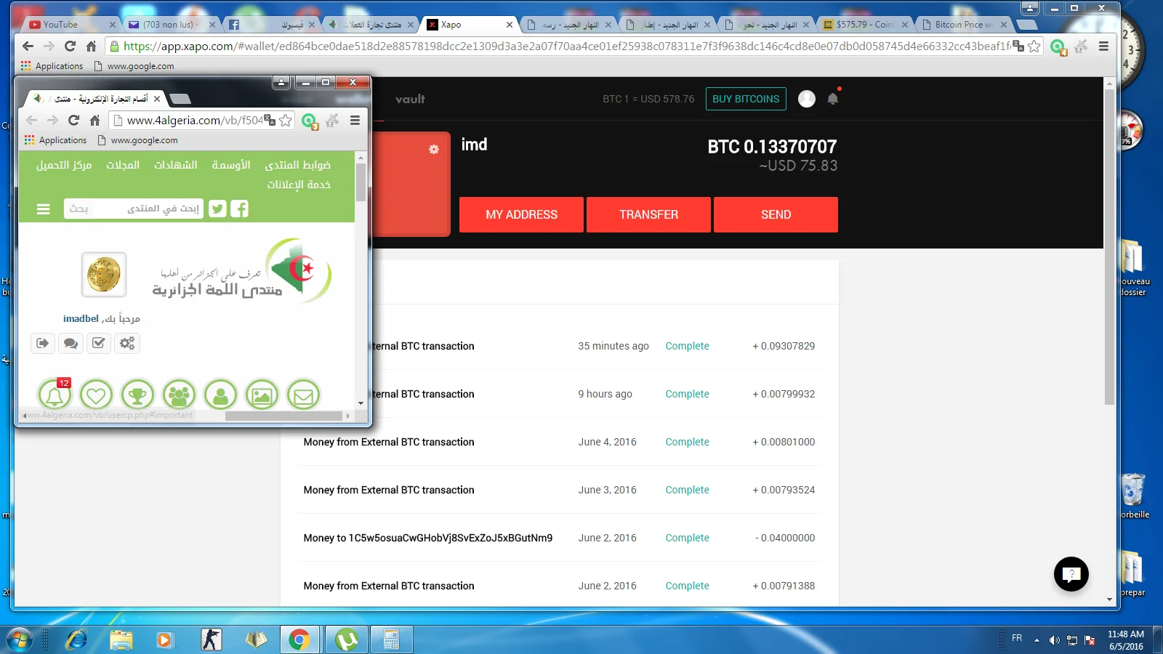Open forum settings gears icon
This screenshot has height=654, width=1163.
pyautogui.click(x=127, y=343)
